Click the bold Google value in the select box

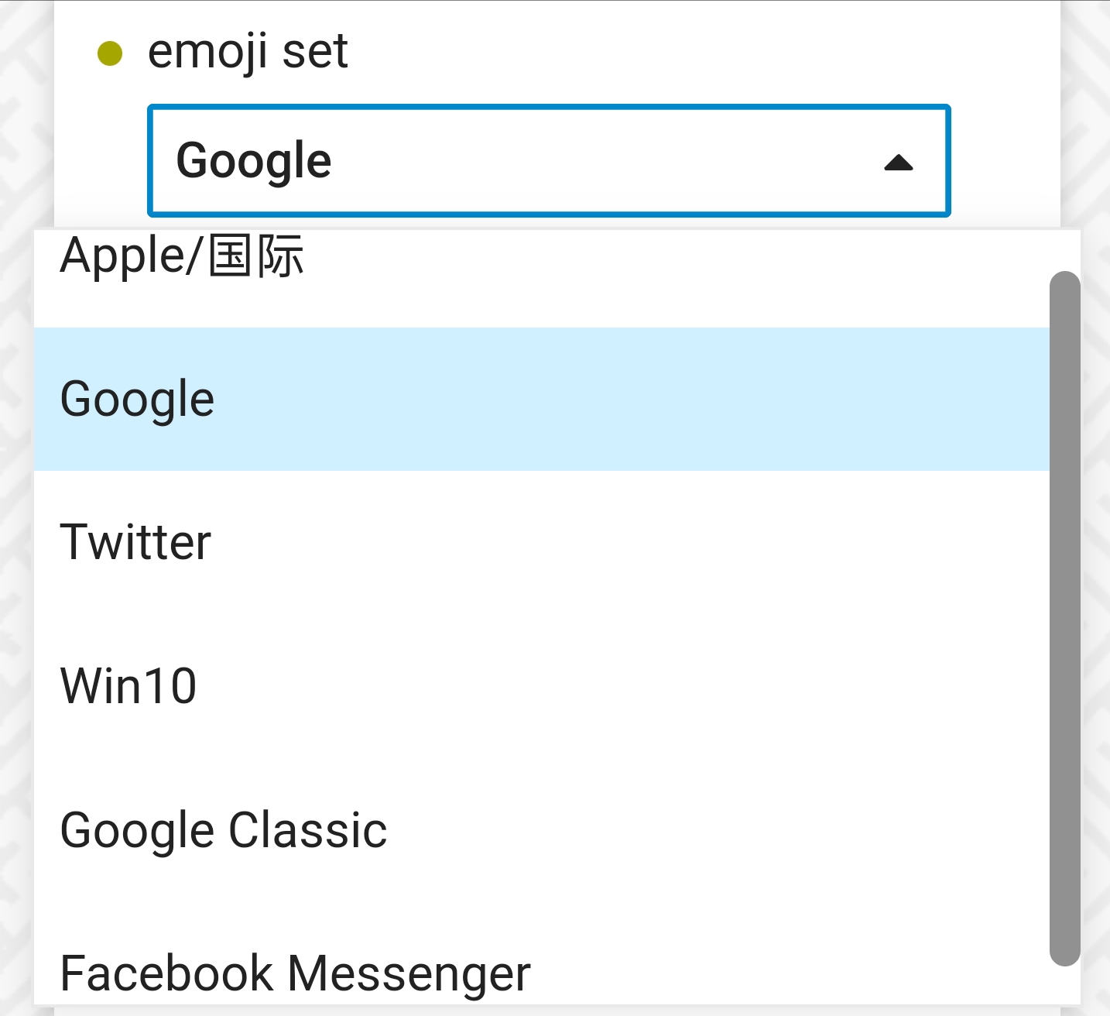(x=254, y=161)
